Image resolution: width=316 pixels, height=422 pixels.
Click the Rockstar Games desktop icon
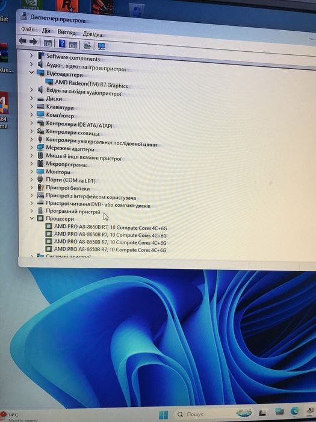67,6
